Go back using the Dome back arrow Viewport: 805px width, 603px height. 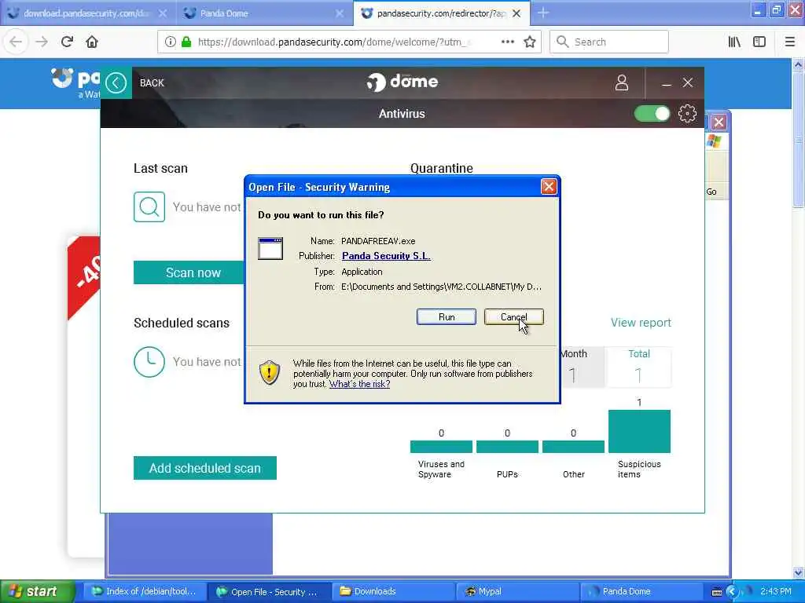coord(116,82)
